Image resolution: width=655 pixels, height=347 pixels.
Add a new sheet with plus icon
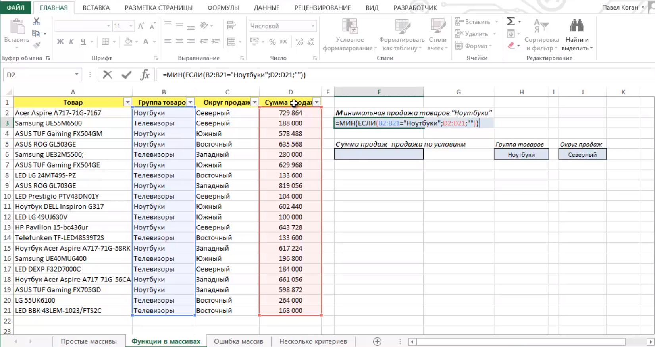tap(377, 341)
